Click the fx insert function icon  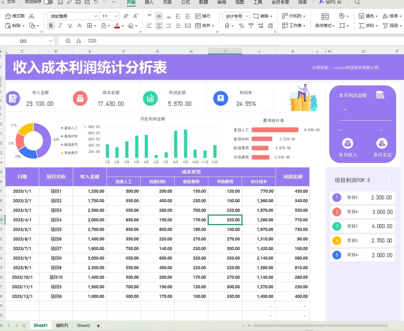[x=79, y=41]
